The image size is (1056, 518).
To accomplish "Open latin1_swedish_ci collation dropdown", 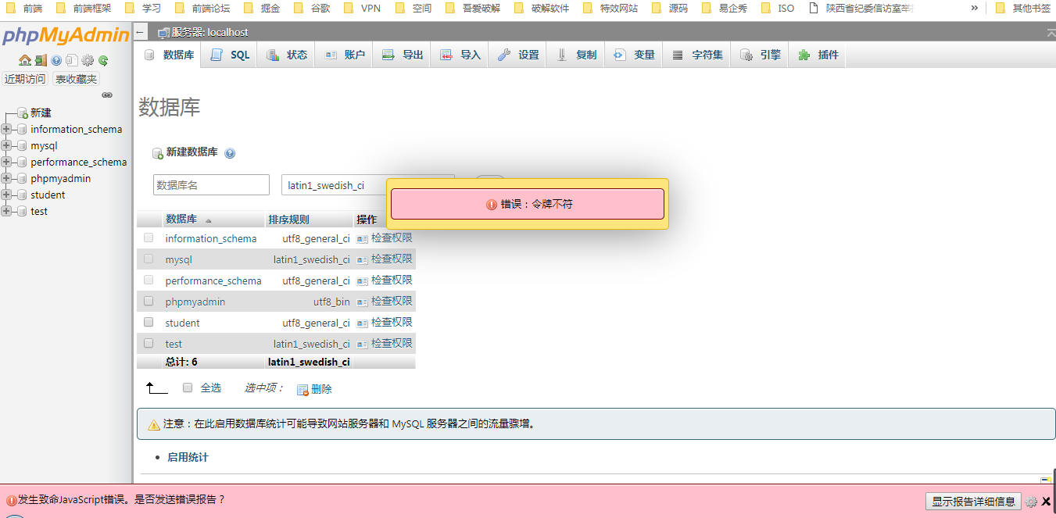I will tap(368, 185).
